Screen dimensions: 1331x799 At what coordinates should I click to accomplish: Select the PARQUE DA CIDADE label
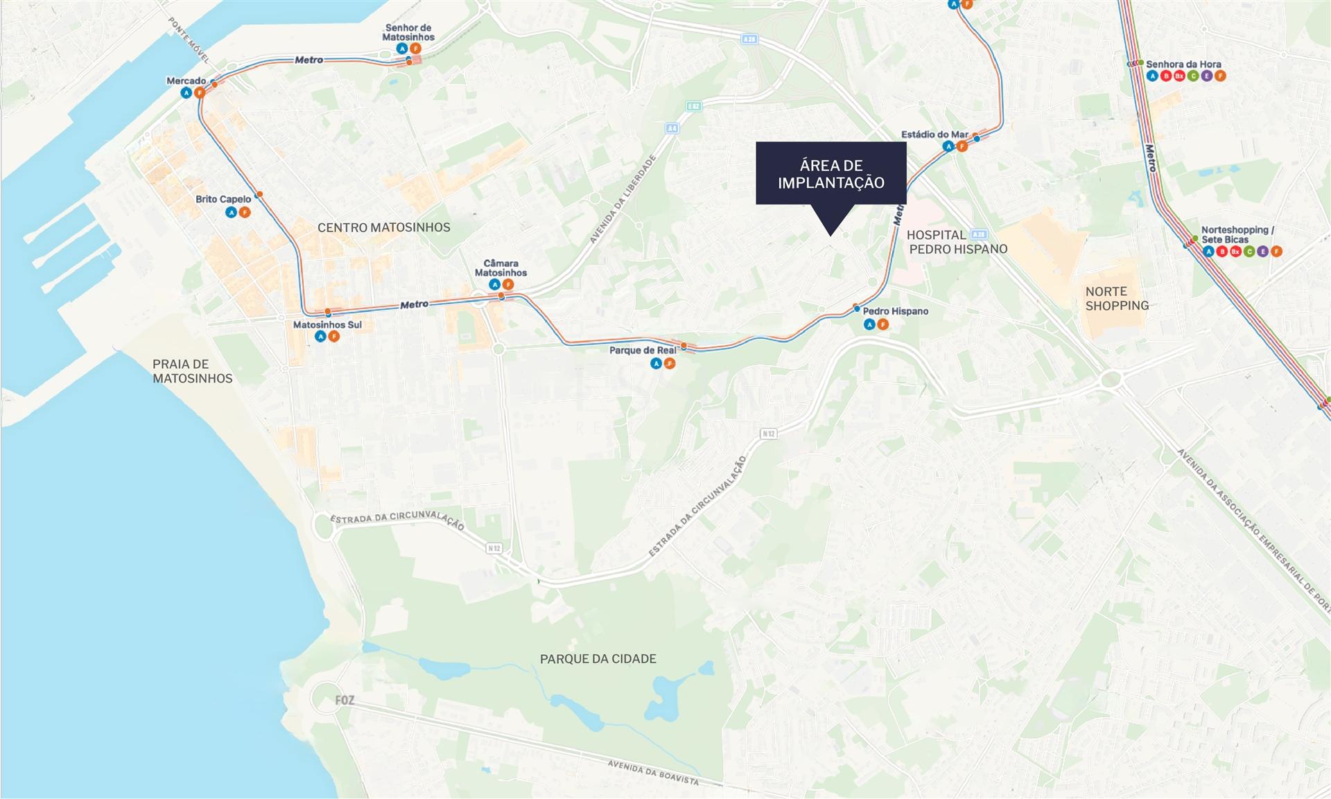point(598,659)
